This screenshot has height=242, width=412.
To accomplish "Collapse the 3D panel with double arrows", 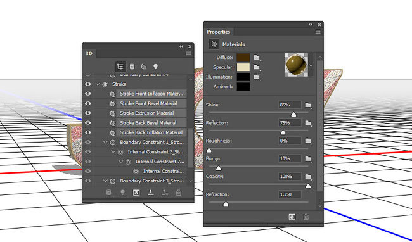I will coord(181,46).
